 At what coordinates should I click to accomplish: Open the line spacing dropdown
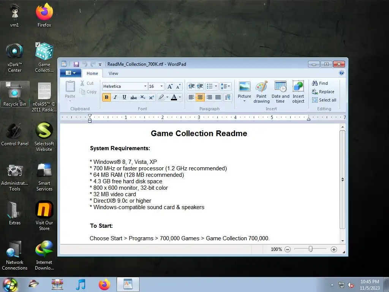tap(225, 86)
